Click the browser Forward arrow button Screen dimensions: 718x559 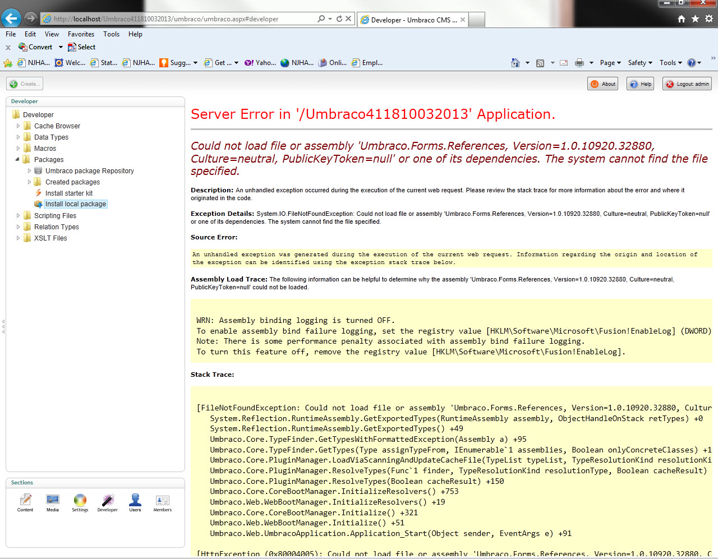(x=31, y=19)
